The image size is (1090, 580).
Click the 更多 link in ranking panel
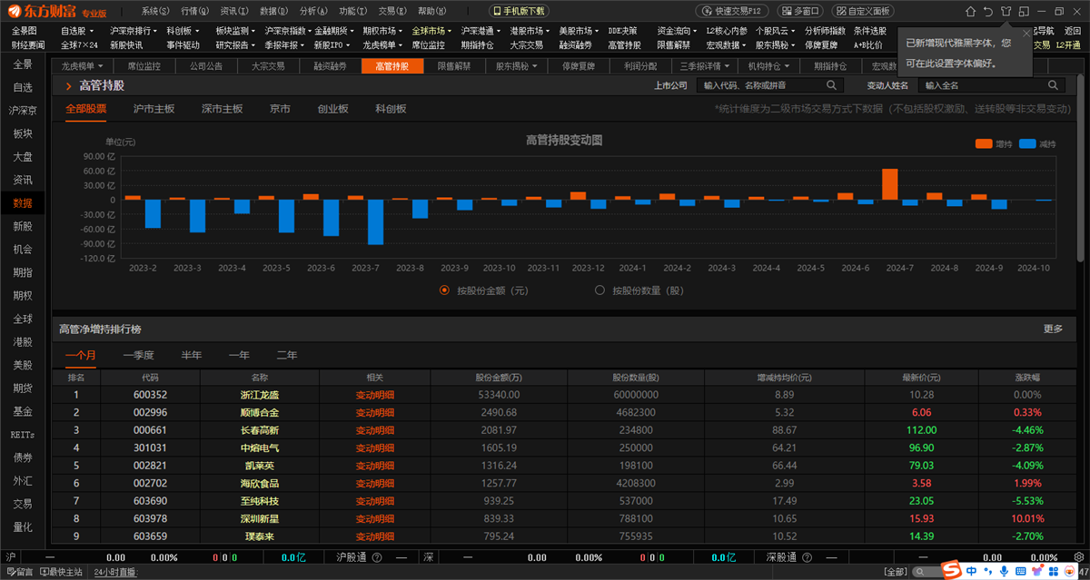point(1053,329)
